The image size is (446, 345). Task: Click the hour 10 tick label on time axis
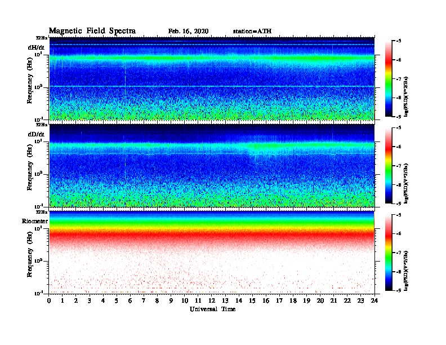click(185, 300)
